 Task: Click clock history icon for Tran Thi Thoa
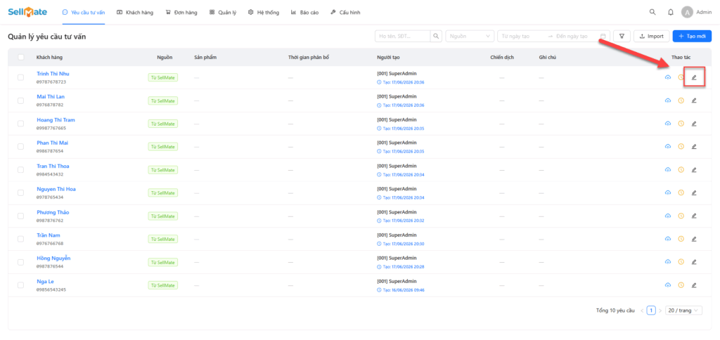pyautogui.click(x=681, y=170)
